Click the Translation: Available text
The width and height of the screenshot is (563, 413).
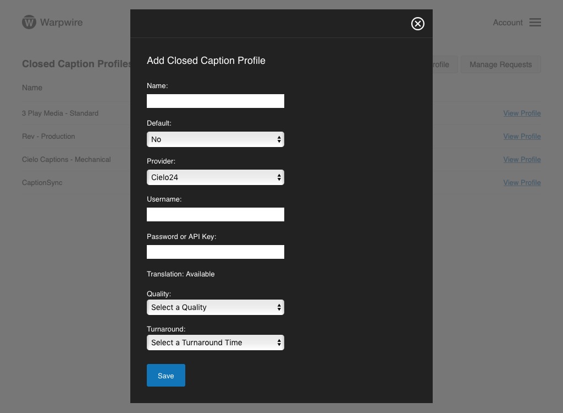pos(180,274)
